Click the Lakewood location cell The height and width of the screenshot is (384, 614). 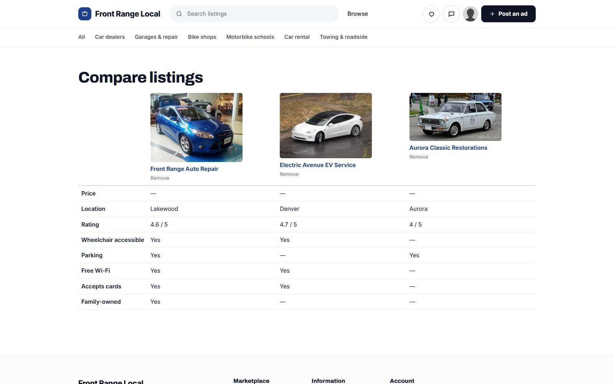[164, 209]
